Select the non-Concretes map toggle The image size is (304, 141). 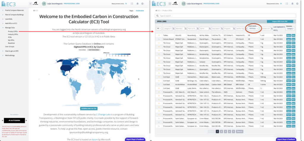(x=94, y=50)
